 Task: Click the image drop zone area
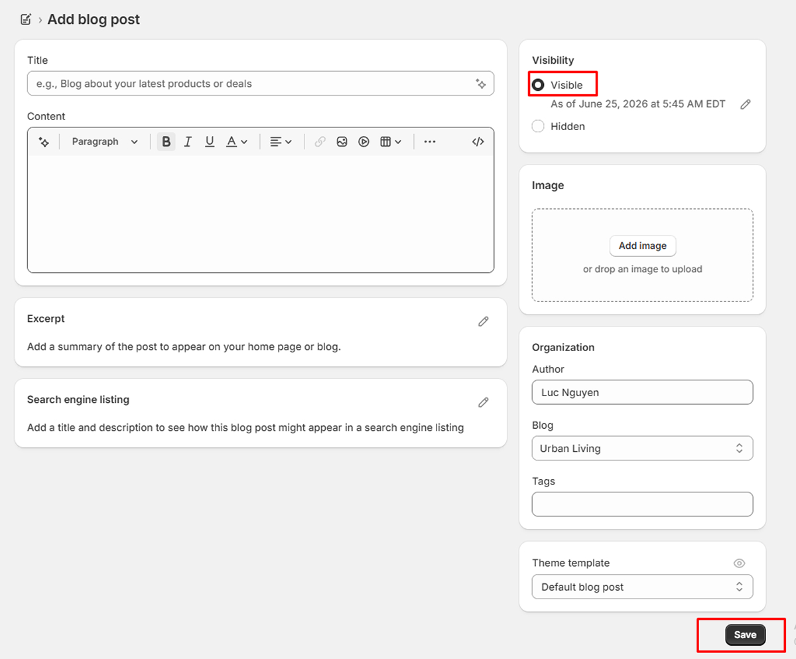pos(642,256)
